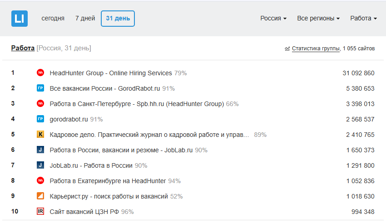Click the GorodRabot.ru vacancies row favicon
Screen dimensions: 386x223
[40, 88]
